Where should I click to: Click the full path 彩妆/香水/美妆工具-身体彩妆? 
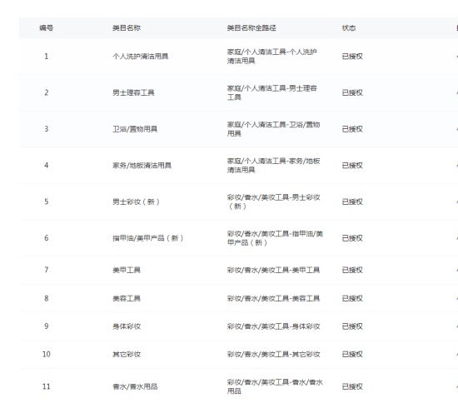coord(273,326)
